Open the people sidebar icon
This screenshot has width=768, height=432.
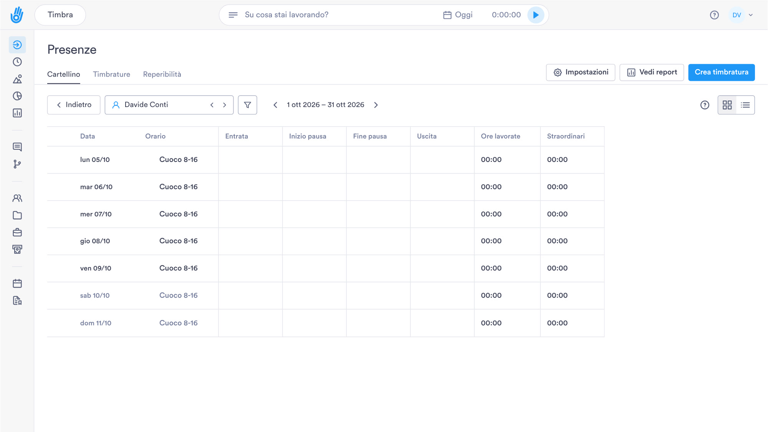click(x=17, y=198)
